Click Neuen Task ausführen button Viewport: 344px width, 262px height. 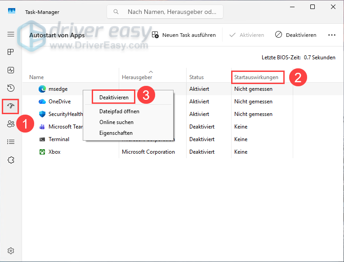[184, 35]
